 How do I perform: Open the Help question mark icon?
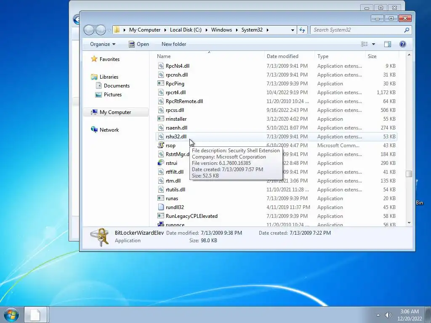[403, 44]
